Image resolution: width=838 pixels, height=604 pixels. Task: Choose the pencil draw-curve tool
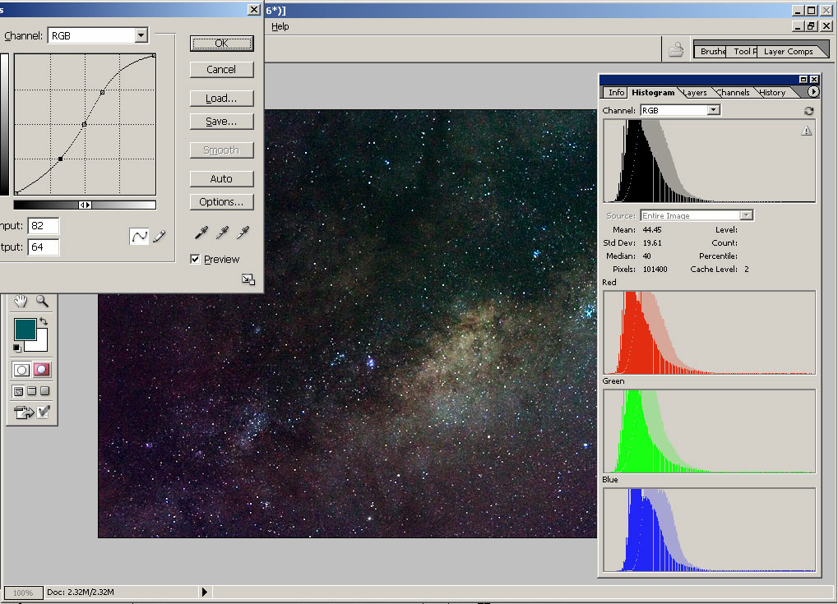click(159, 237)
